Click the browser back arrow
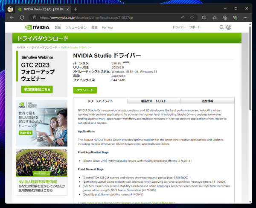The width and height of the screenshot is (256, 208). tap(12, 18)
